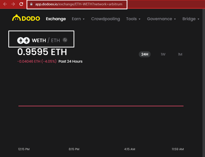Open the Exchange tab

click(x=56, y=19)
